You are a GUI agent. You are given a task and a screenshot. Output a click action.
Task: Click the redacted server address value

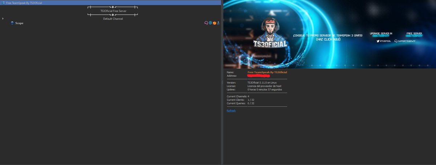[259, 76]
